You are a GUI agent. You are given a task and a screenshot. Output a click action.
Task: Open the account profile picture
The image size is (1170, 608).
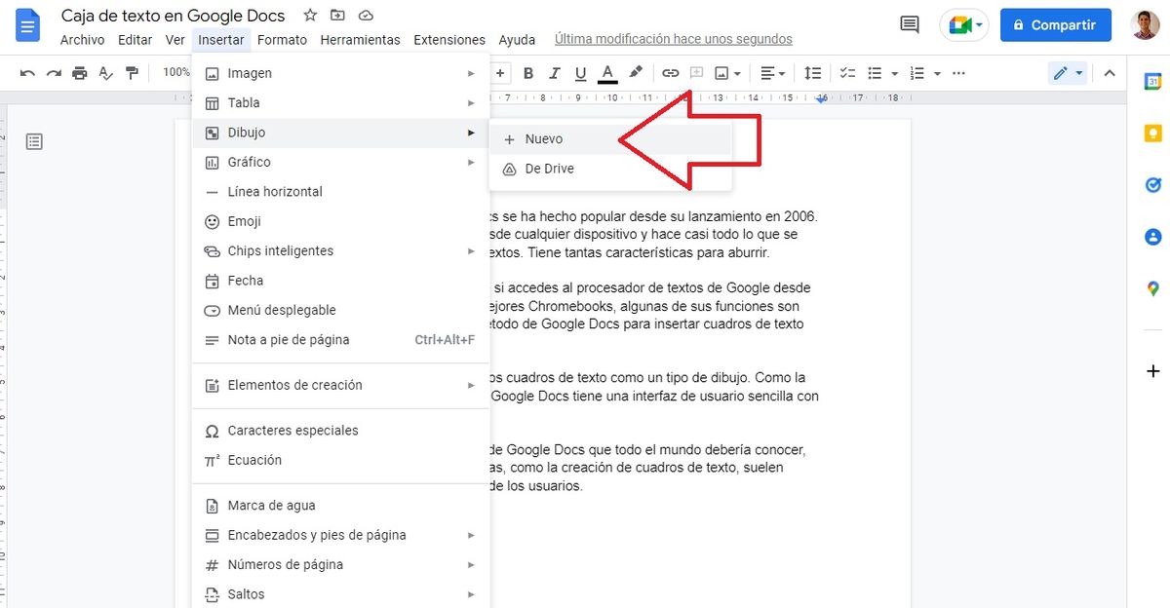click(x=1146, y=25)
